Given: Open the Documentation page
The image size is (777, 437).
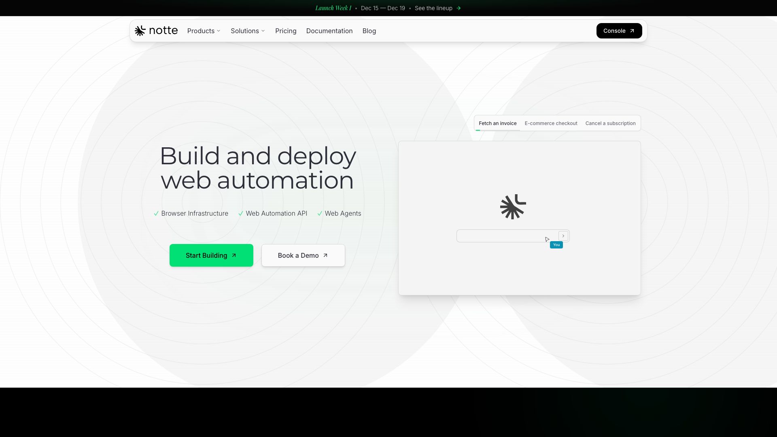Looking at the screenshot, I should point(329,31).
